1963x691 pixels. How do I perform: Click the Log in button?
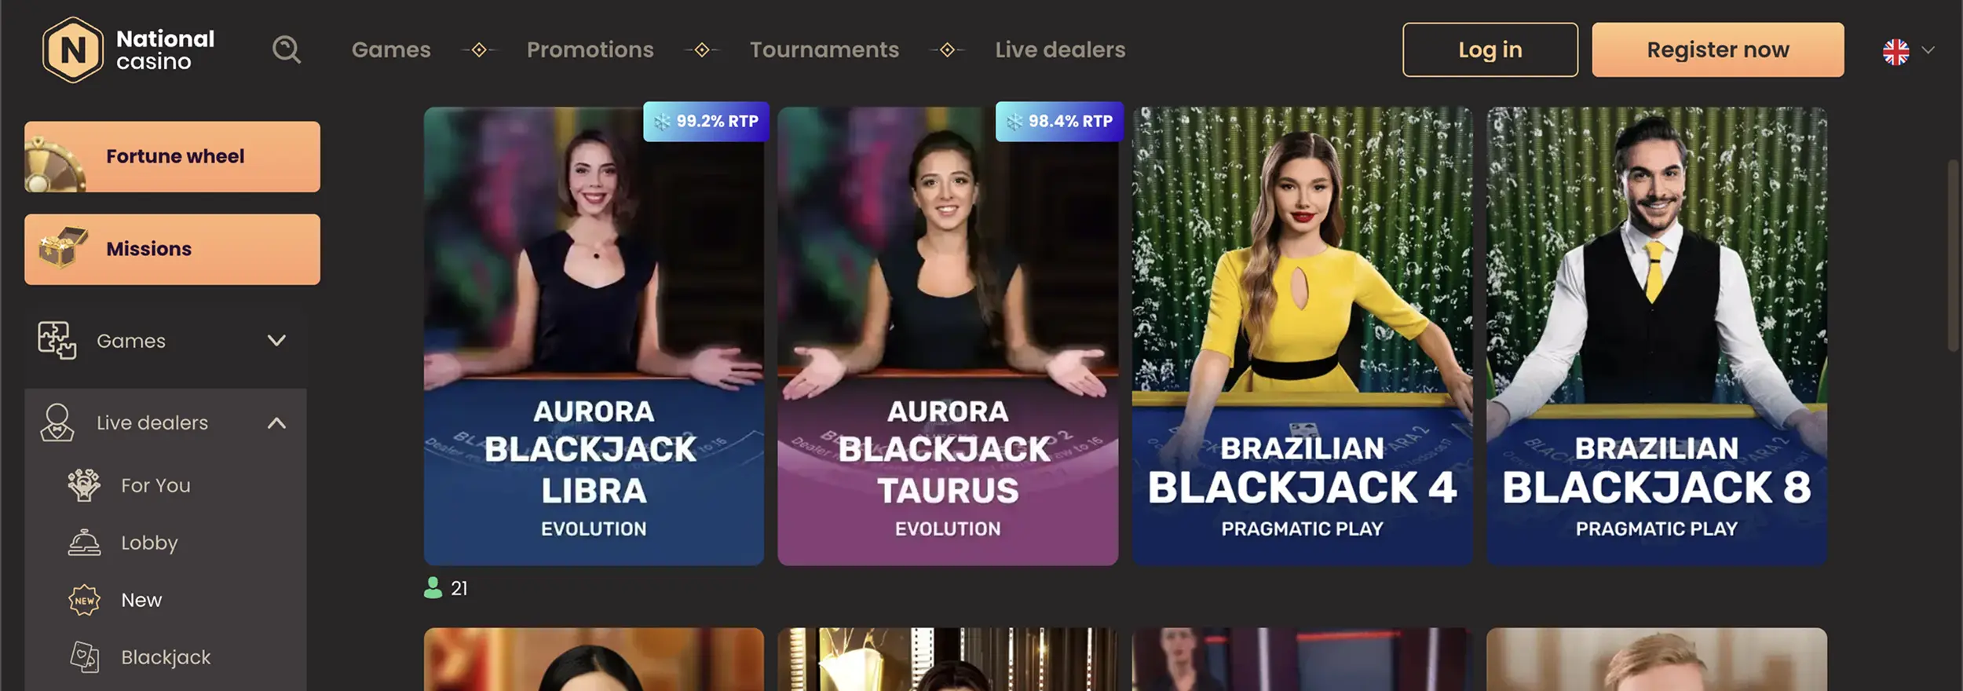coord(1490,49)
